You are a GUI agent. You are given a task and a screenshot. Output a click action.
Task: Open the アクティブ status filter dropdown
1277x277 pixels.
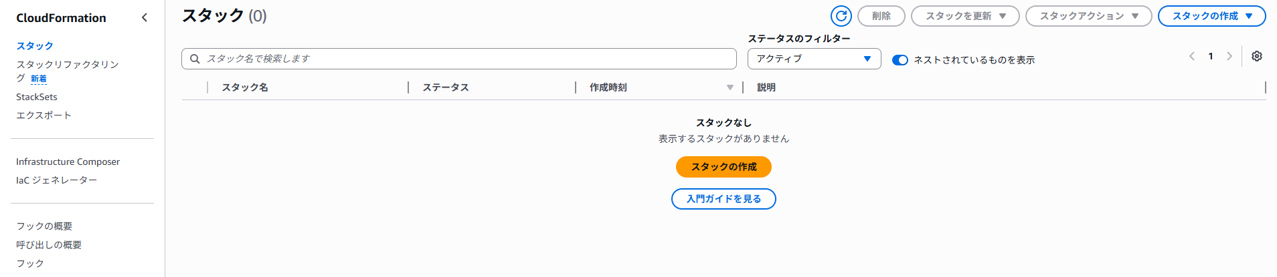[x=814, y=59]
